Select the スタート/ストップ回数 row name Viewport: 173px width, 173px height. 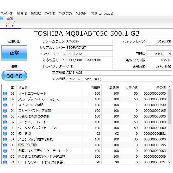click(x=34, y=111)
